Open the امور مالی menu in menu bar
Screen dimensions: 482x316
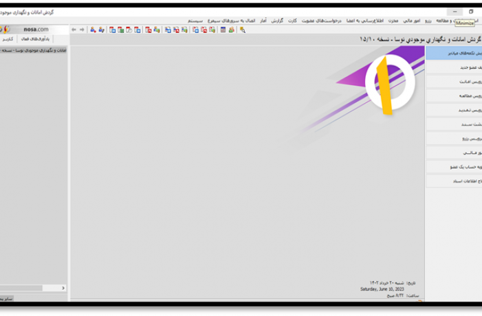412,21
